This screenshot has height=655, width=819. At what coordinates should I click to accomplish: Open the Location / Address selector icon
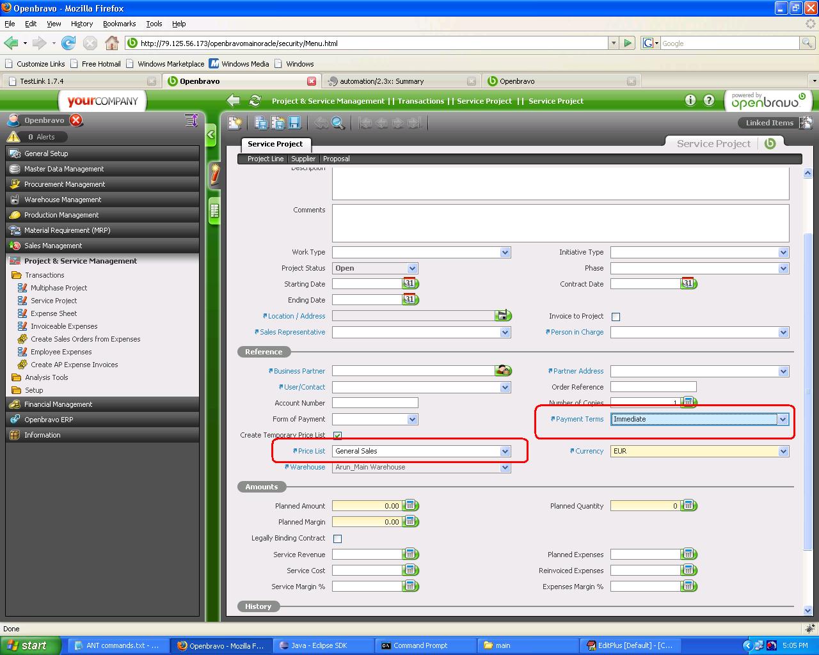pos(503,315)
